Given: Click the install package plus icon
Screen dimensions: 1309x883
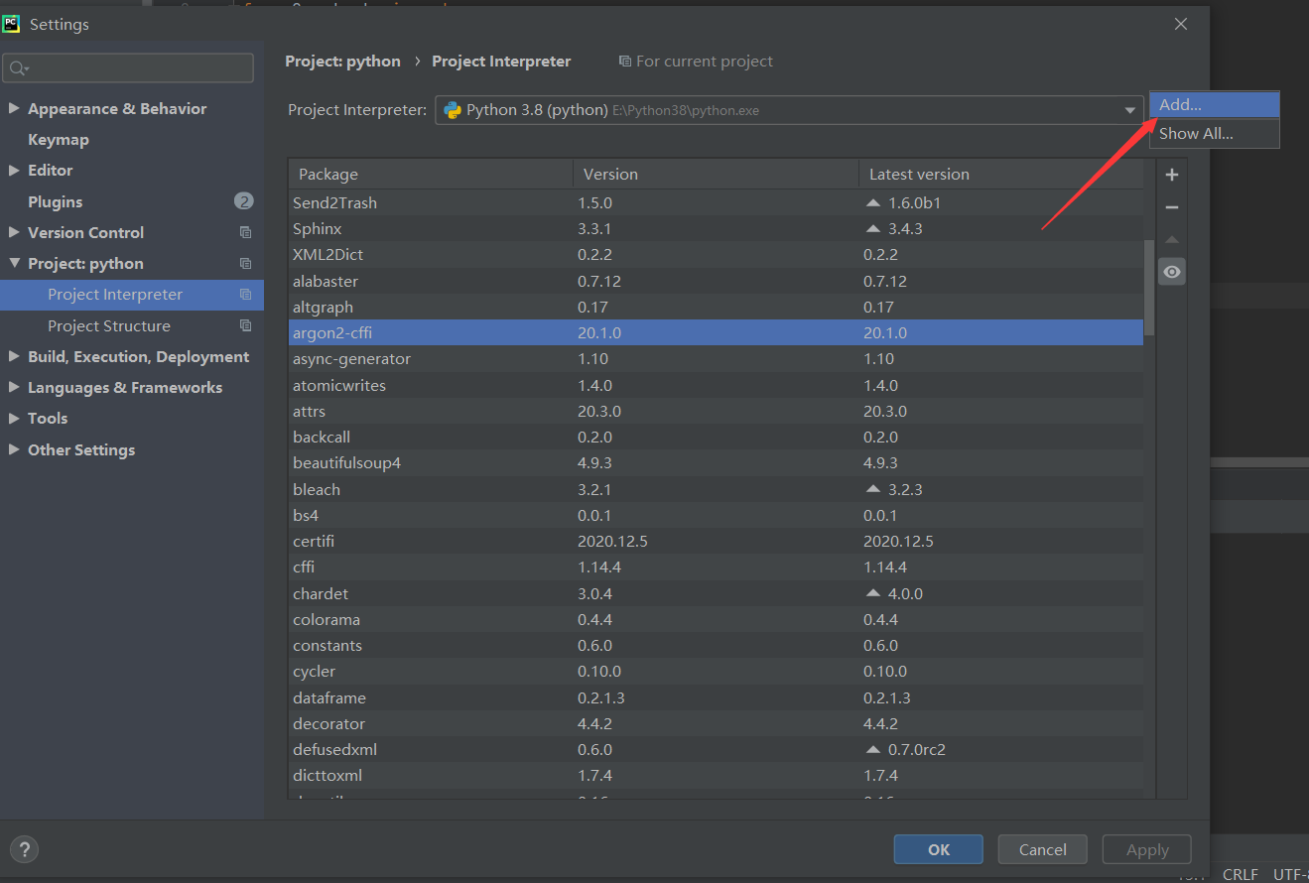Looking at the screenshot, I should coord(1172,175).
